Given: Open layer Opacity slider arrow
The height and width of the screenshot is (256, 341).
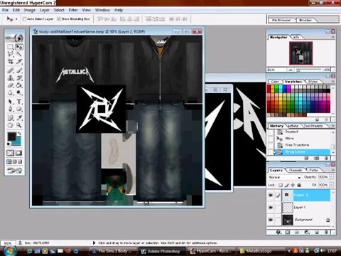Looking at the screenshot, I should pos(331,177).
